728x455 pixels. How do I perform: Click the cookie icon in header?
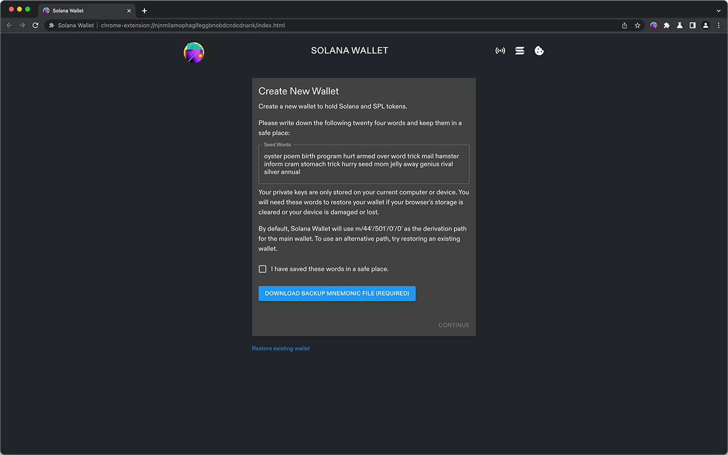tap(539, 51)
